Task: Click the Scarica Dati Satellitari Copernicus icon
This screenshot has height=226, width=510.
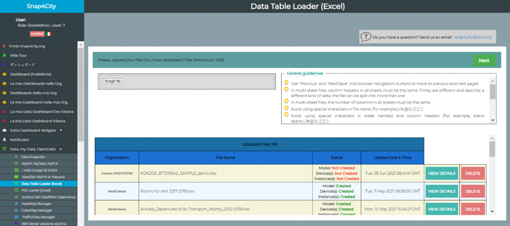Action: [x=16, y=197]
